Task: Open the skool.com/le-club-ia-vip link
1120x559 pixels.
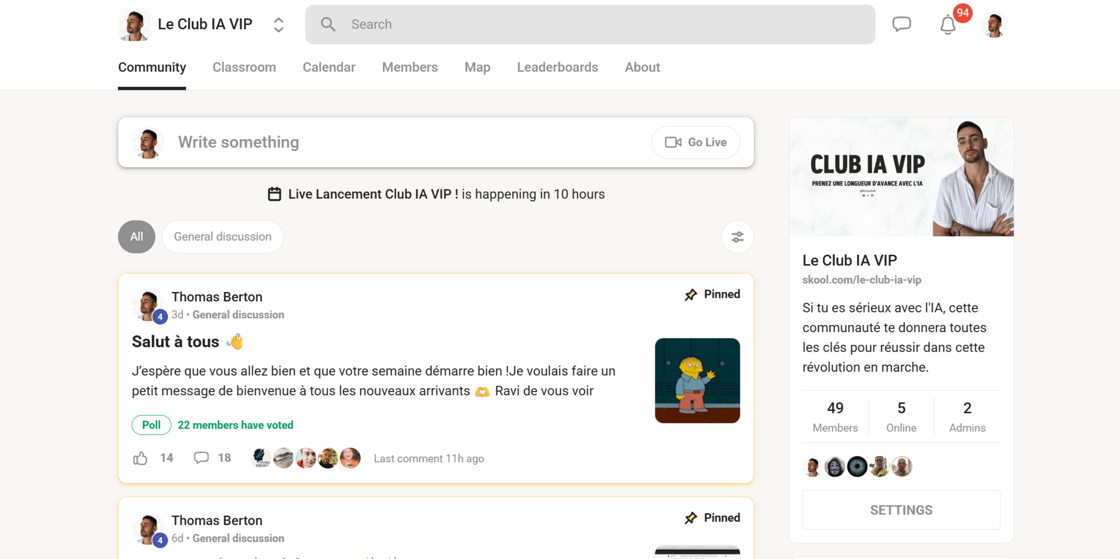Action: pos(862,280)
